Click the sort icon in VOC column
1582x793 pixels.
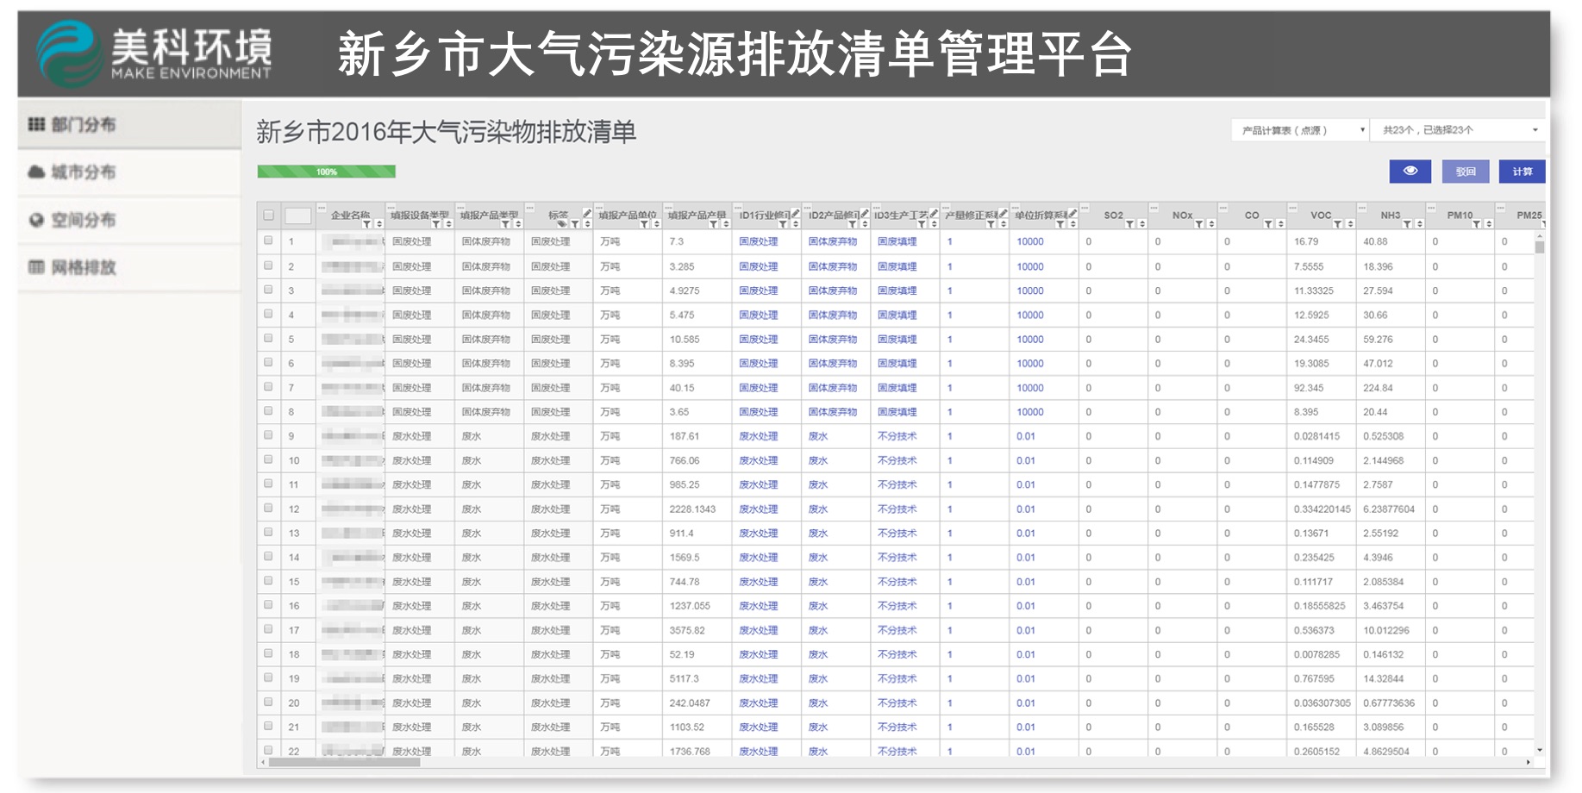(x=1350, y=224)
